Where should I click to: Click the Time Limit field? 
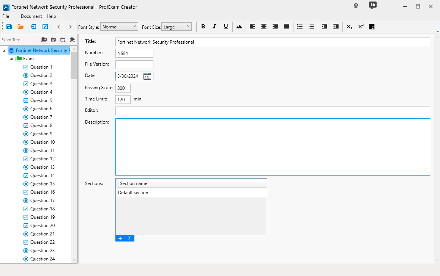click(123, 99)
